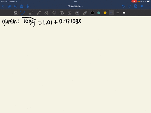The height and width of the screenshot is (113, 151).
Task: Select the Pen tool
Action: 23,13
